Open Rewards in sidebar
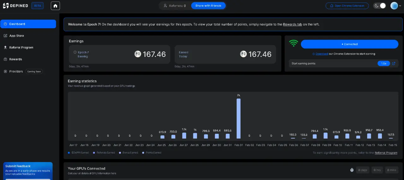Image resolution: width=404 pixels, height=180 pixels. point(28,59)
